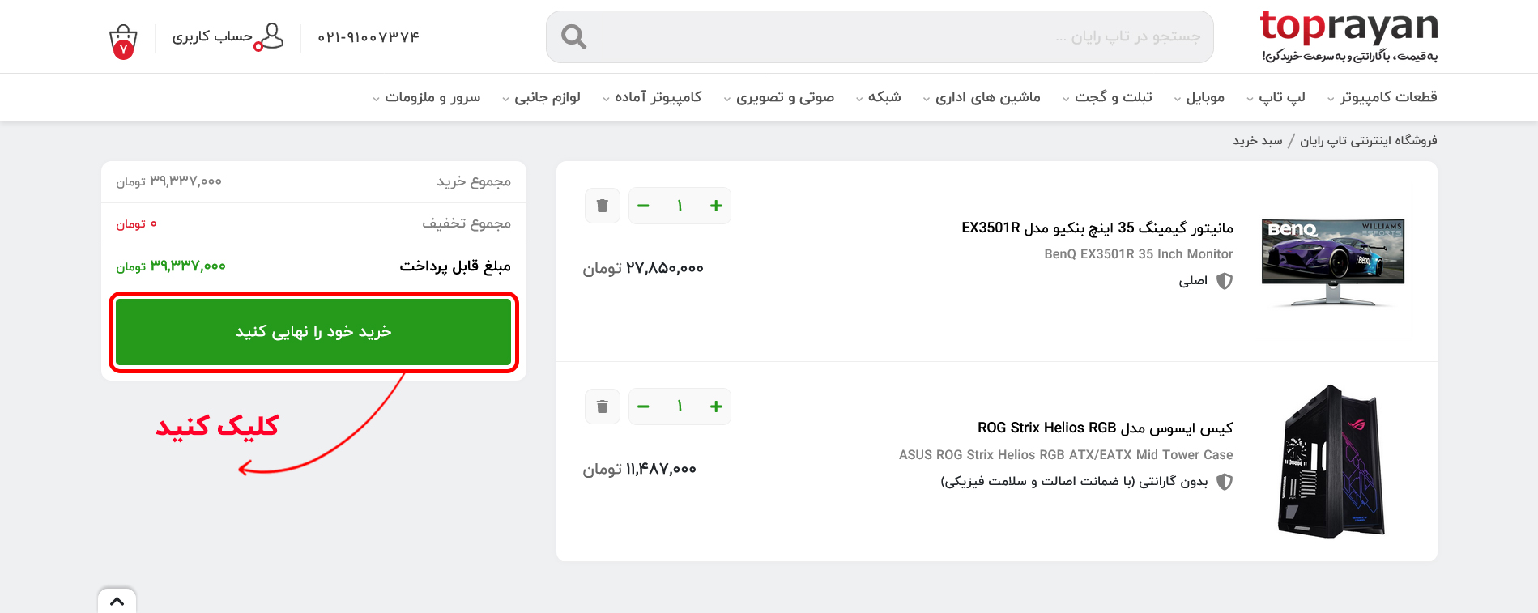This screenshot has width=1538, height=613.
Task: Expand سرور و ملزومات menu
Action: tap(426, 97)
